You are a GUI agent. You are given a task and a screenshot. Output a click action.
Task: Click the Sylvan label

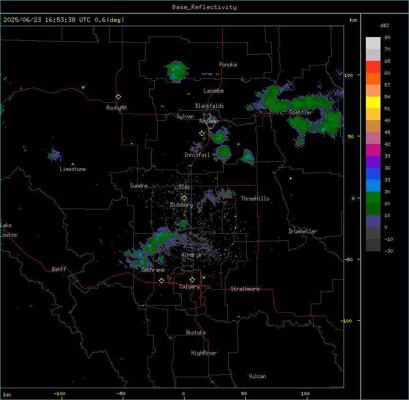[x=185, y=116]
